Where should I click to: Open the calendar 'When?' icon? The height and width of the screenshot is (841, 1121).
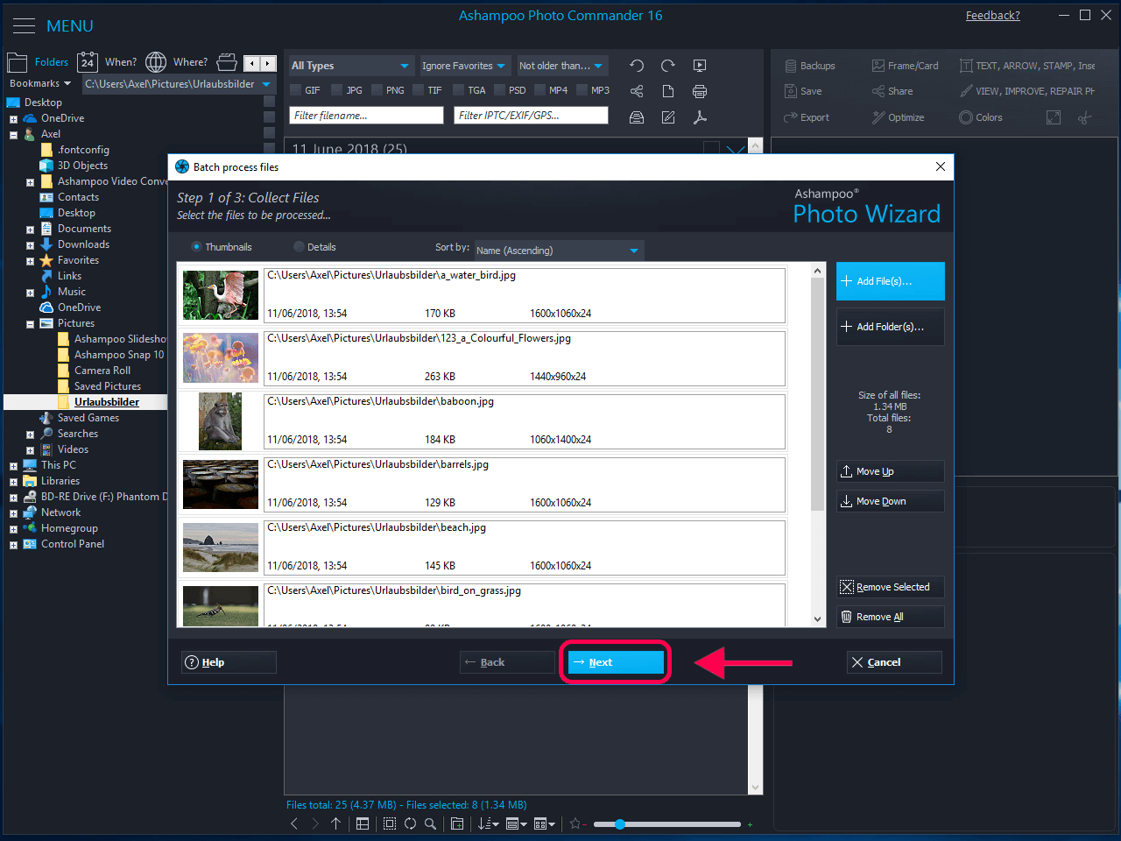pyautogui.click(x=88, y=62)
